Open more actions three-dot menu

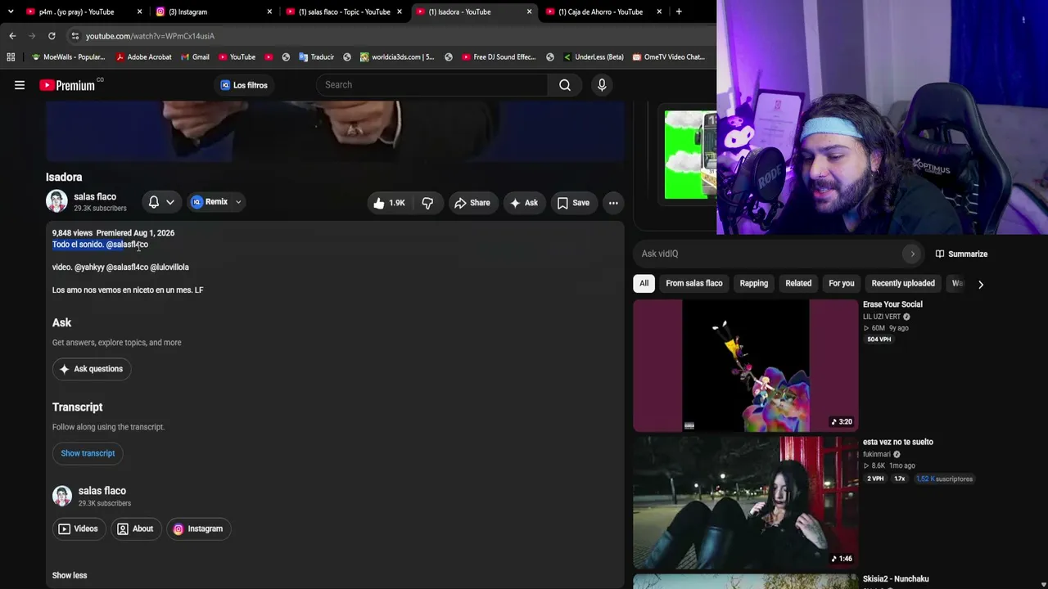(x=613, y=203)
